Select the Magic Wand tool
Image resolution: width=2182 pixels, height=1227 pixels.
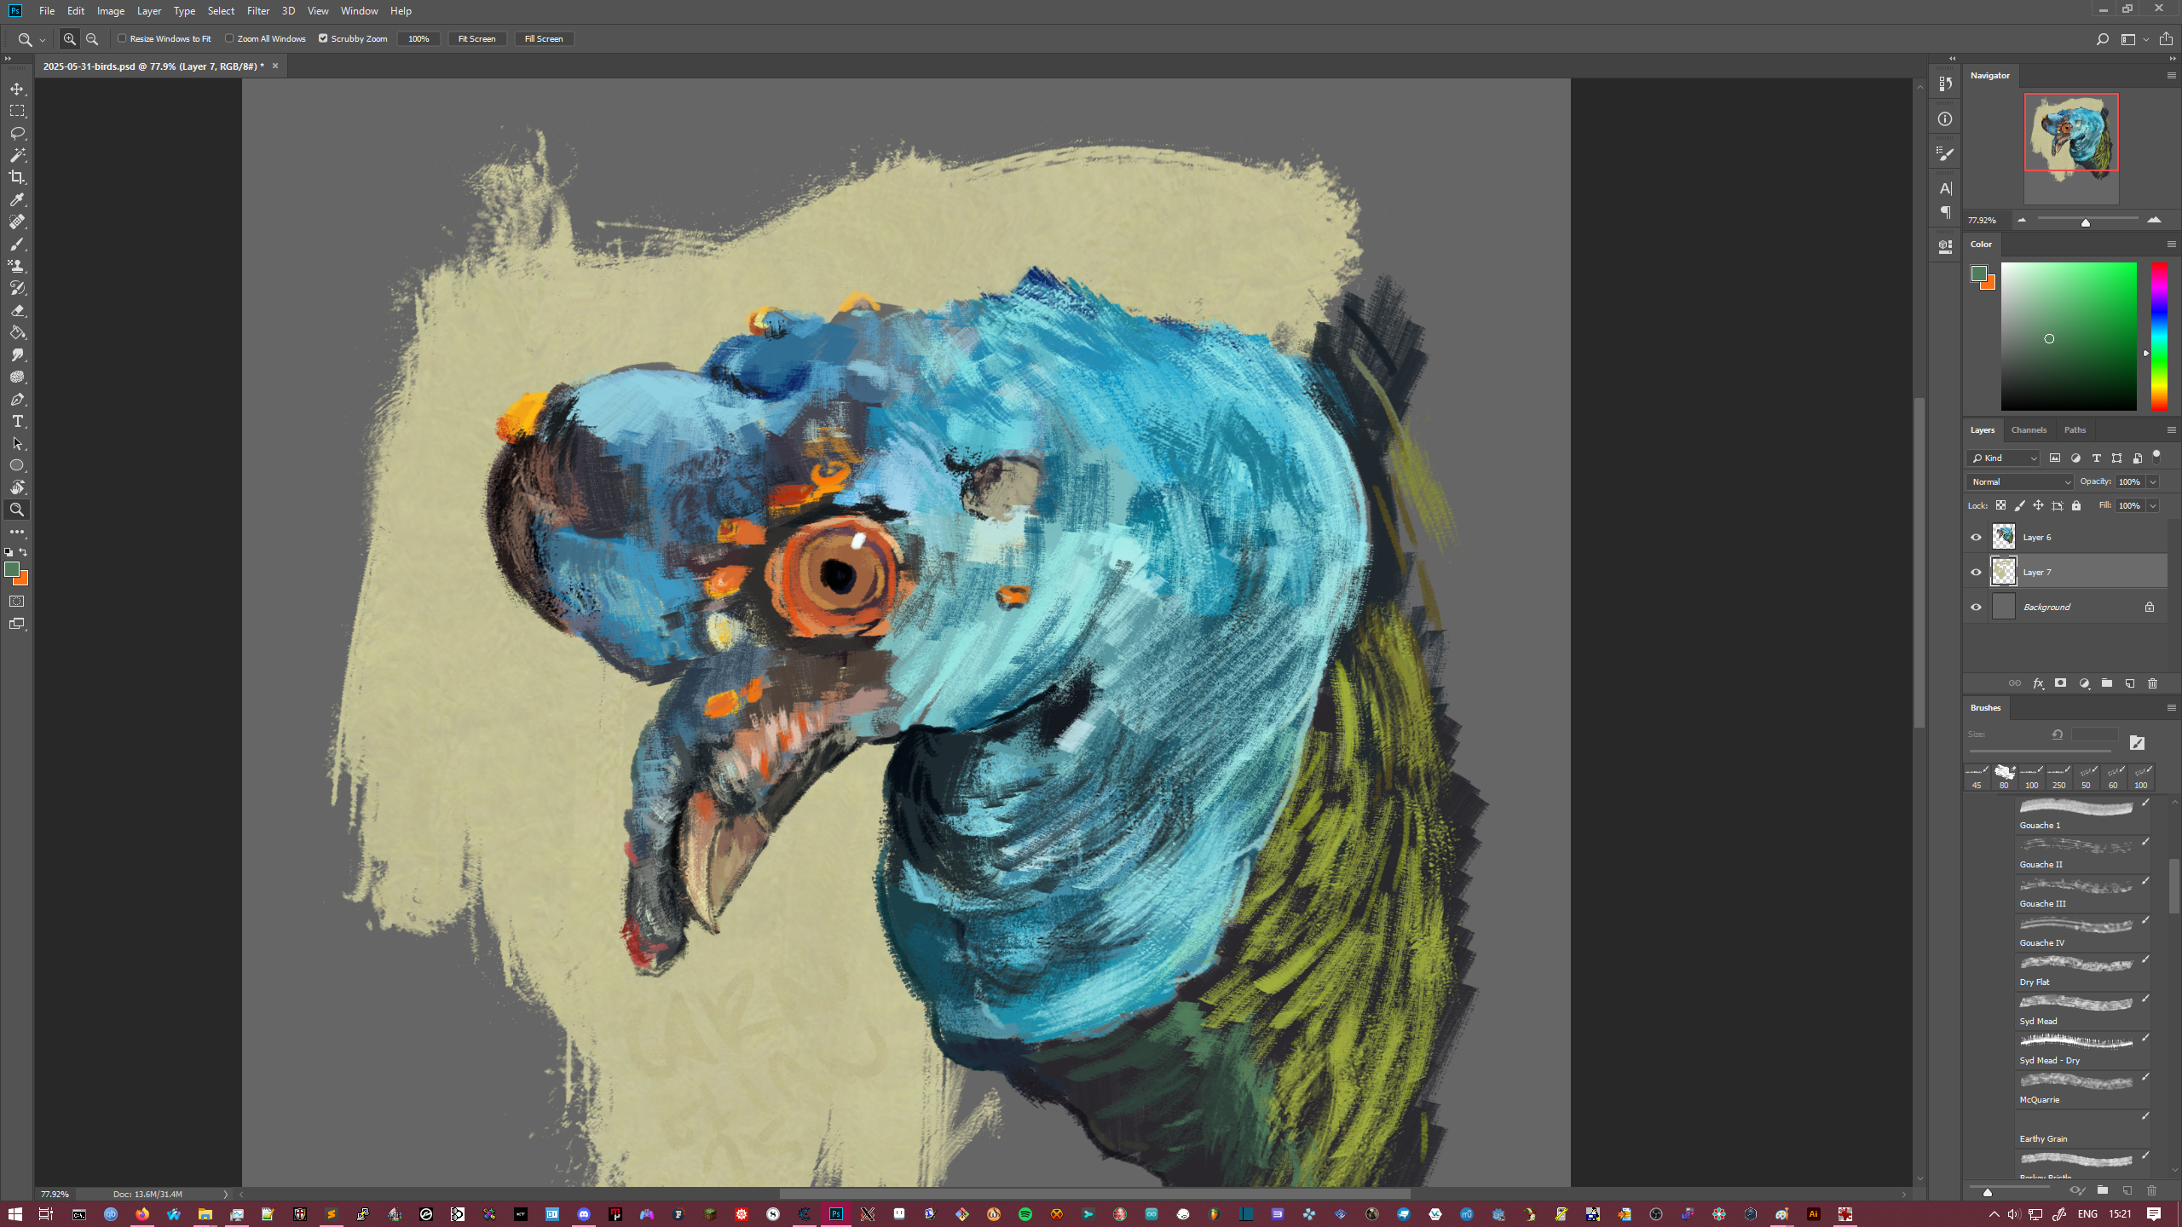pos(17,155)
